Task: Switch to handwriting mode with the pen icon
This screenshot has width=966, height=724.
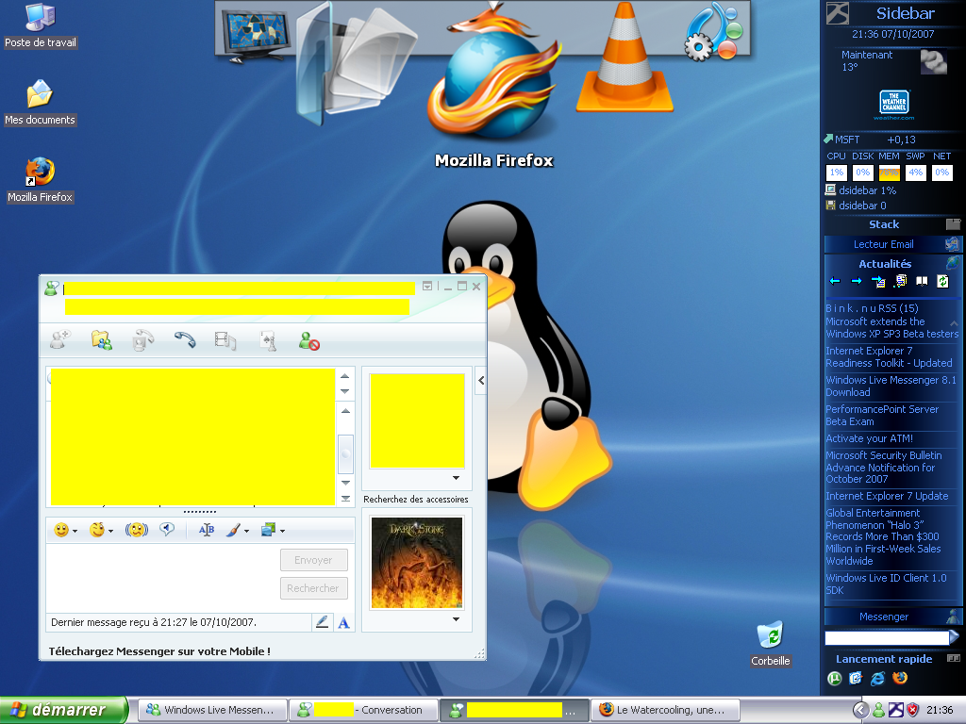Action: point(322,622)
